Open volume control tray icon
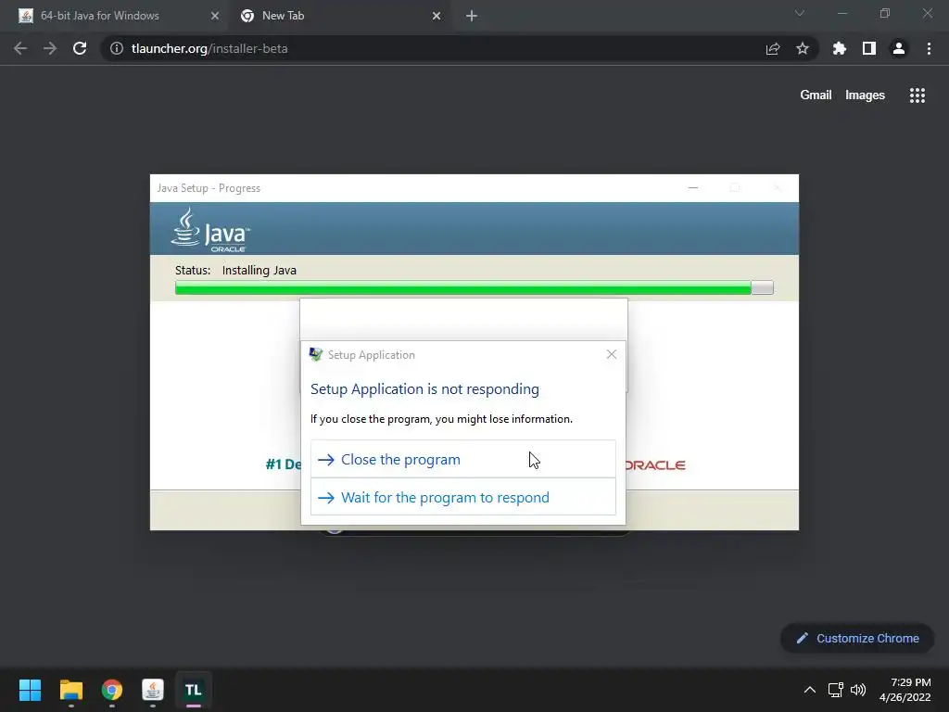Image resolution: width=949 pixels, height=712 pixels. [858, 690]
